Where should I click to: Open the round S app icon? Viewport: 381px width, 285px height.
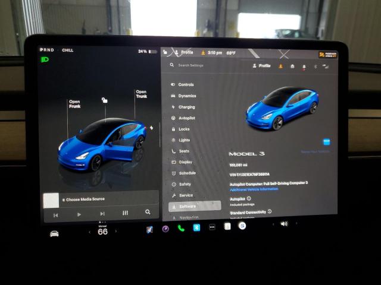[x=242, y=226]
